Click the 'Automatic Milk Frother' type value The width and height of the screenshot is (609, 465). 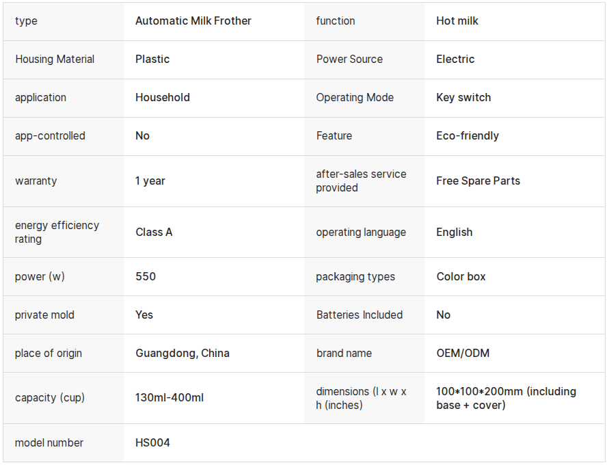tap(193, 21)
